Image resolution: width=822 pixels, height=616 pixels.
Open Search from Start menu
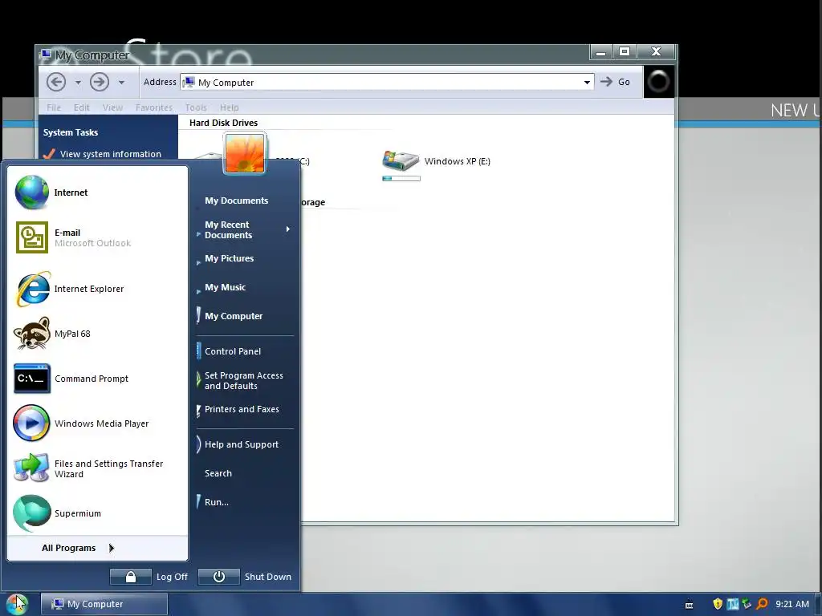coord(218,473)
